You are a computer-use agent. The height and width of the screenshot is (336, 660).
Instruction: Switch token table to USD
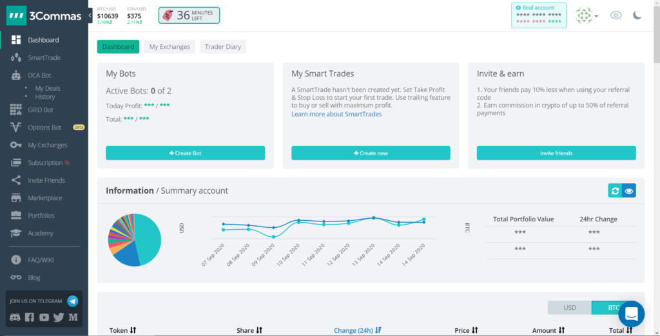pyautogui.click(x=570, y=308)
